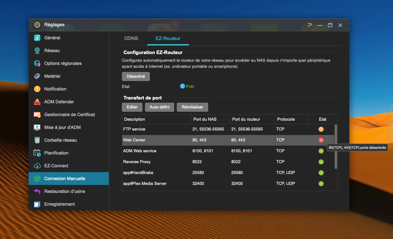Click the Auto défini button
Screen dimensions: 393x239
[x=159, y=107]
